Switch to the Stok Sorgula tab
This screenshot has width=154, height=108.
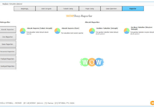pos(46,9)
